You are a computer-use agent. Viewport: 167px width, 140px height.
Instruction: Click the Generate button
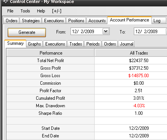click(27, 32)
